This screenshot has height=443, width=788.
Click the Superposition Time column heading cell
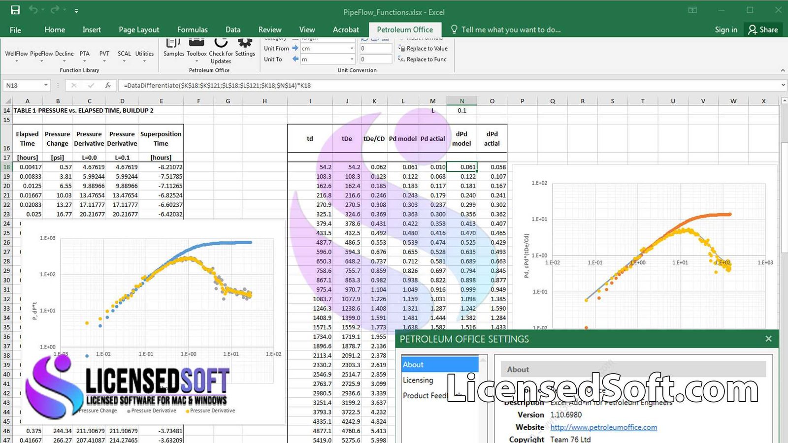pos(161,139)
